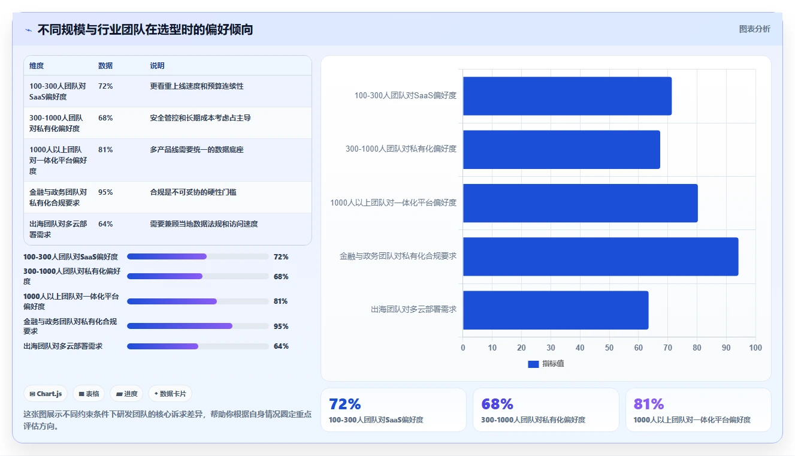The width and height of the screenshot is (795, 456).
Task: Click the chart bar for 300-1000人团队对私有化偏好度
Action: [561, 149]
